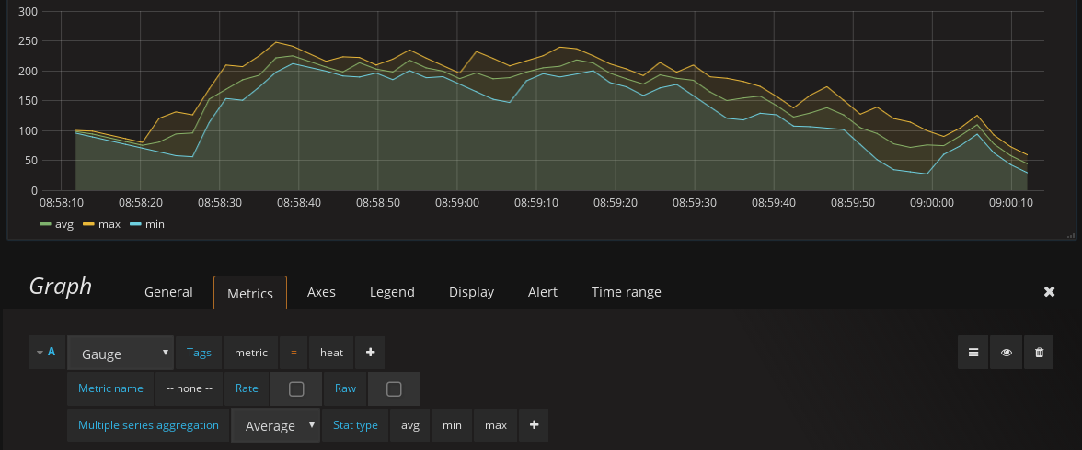The height and width of the screenshot is (450, 1082).
Task: Grab the panel resize handle at graph corner
Action: tap(1071, 236)
